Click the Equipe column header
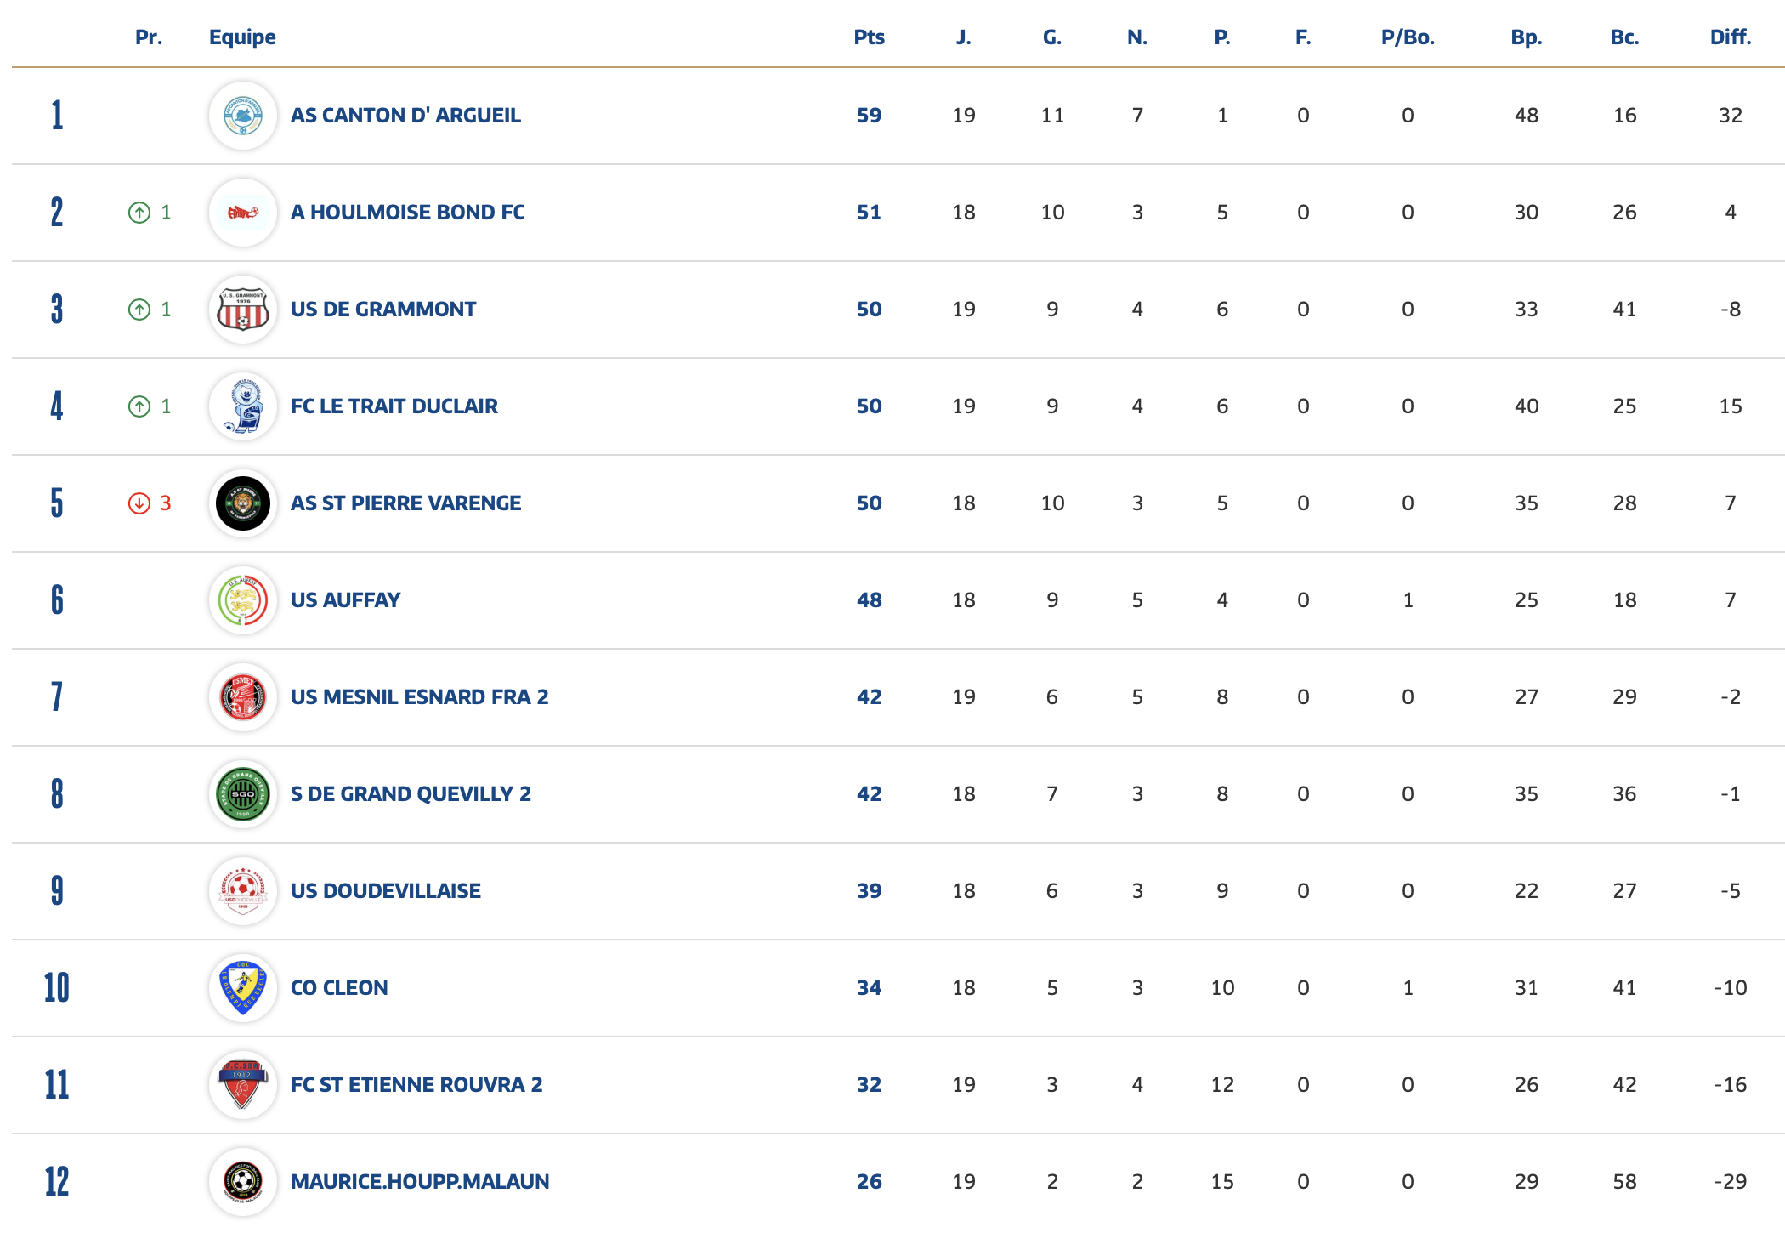This screenshot has height=1233, width=1785. [x=242, y=37]
